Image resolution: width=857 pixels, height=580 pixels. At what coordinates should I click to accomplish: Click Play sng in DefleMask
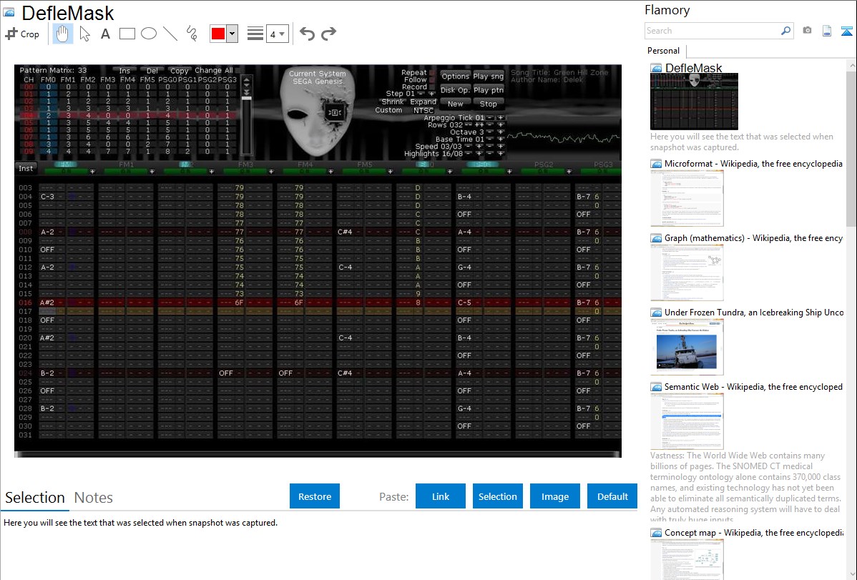489,77
